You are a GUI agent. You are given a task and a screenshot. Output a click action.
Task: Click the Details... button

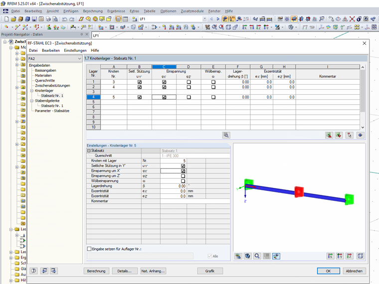(125, 271)
